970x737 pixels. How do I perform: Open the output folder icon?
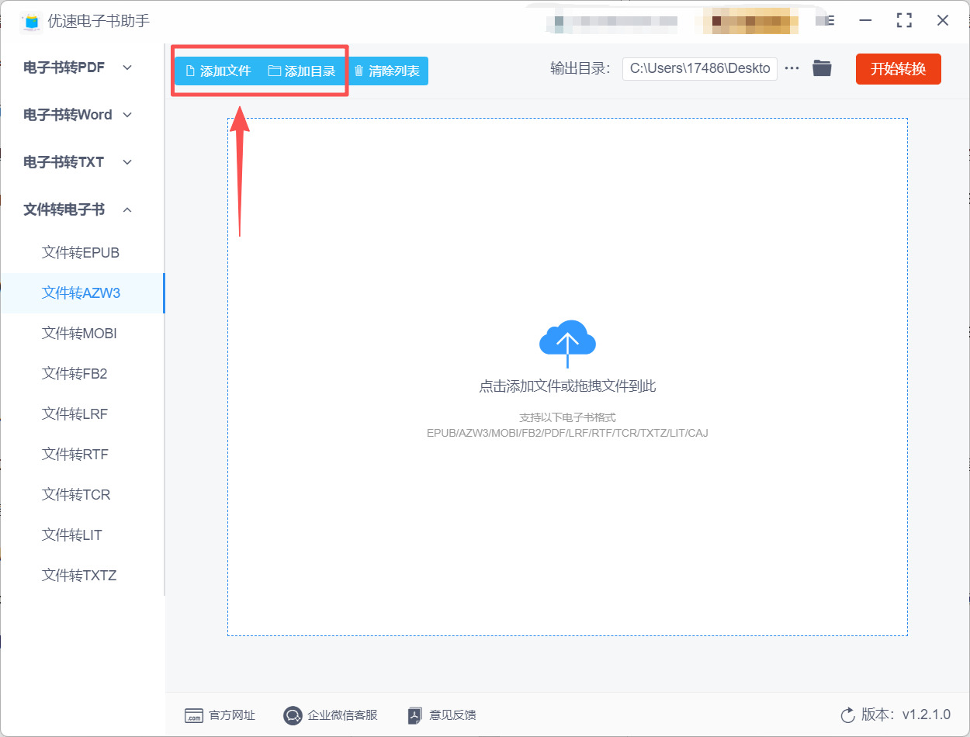click(x=822, y=68)
